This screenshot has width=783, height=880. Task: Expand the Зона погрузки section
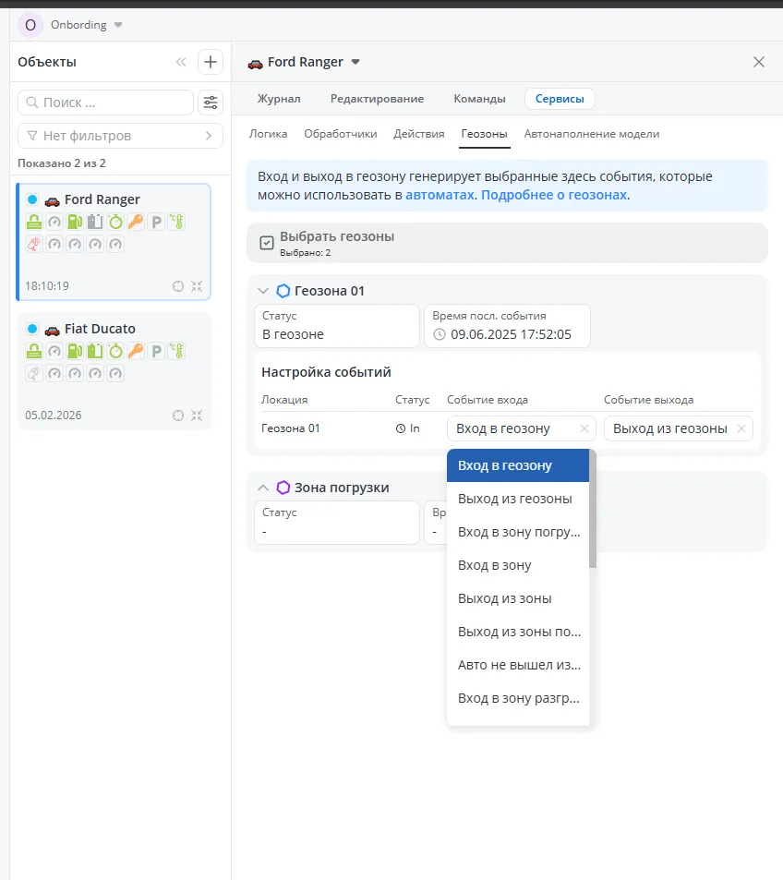coord(262,488)
